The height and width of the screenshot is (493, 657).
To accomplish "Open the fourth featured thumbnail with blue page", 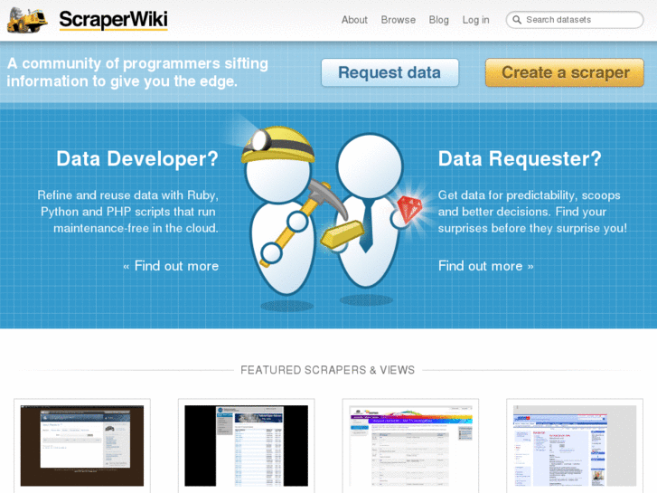I will [x=575, y=446].
